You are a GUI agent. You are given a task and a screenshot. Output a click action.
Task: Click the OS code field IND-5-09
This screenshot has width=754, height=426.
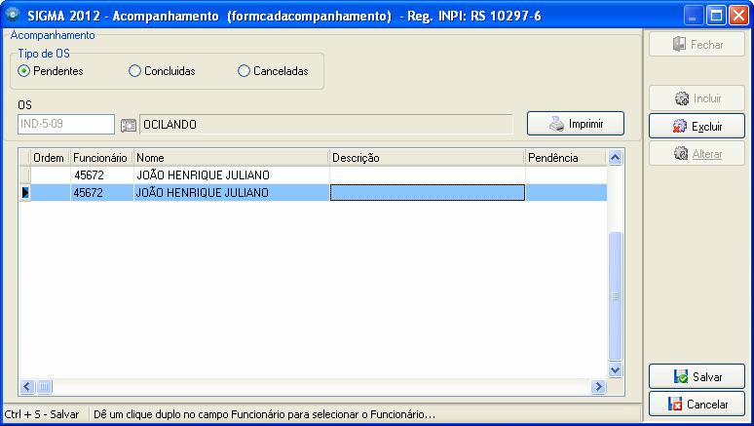(66, 124)
